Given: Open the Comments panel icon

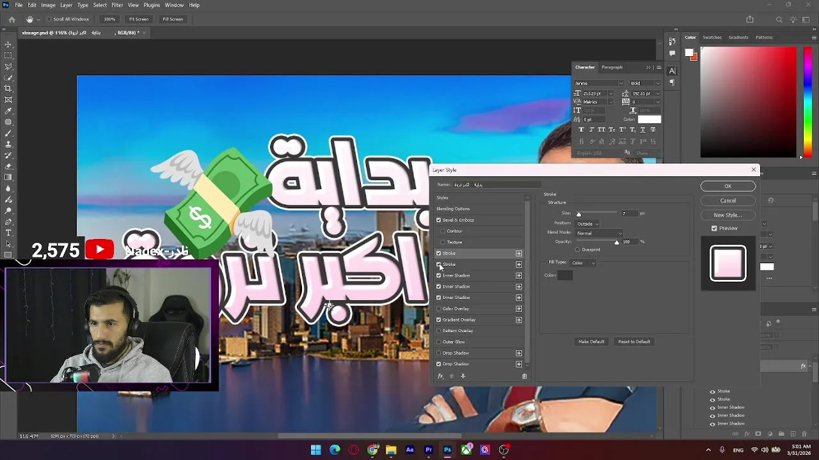Looking at the screenshot, I should pyautogui.click(x=672, y=54).
